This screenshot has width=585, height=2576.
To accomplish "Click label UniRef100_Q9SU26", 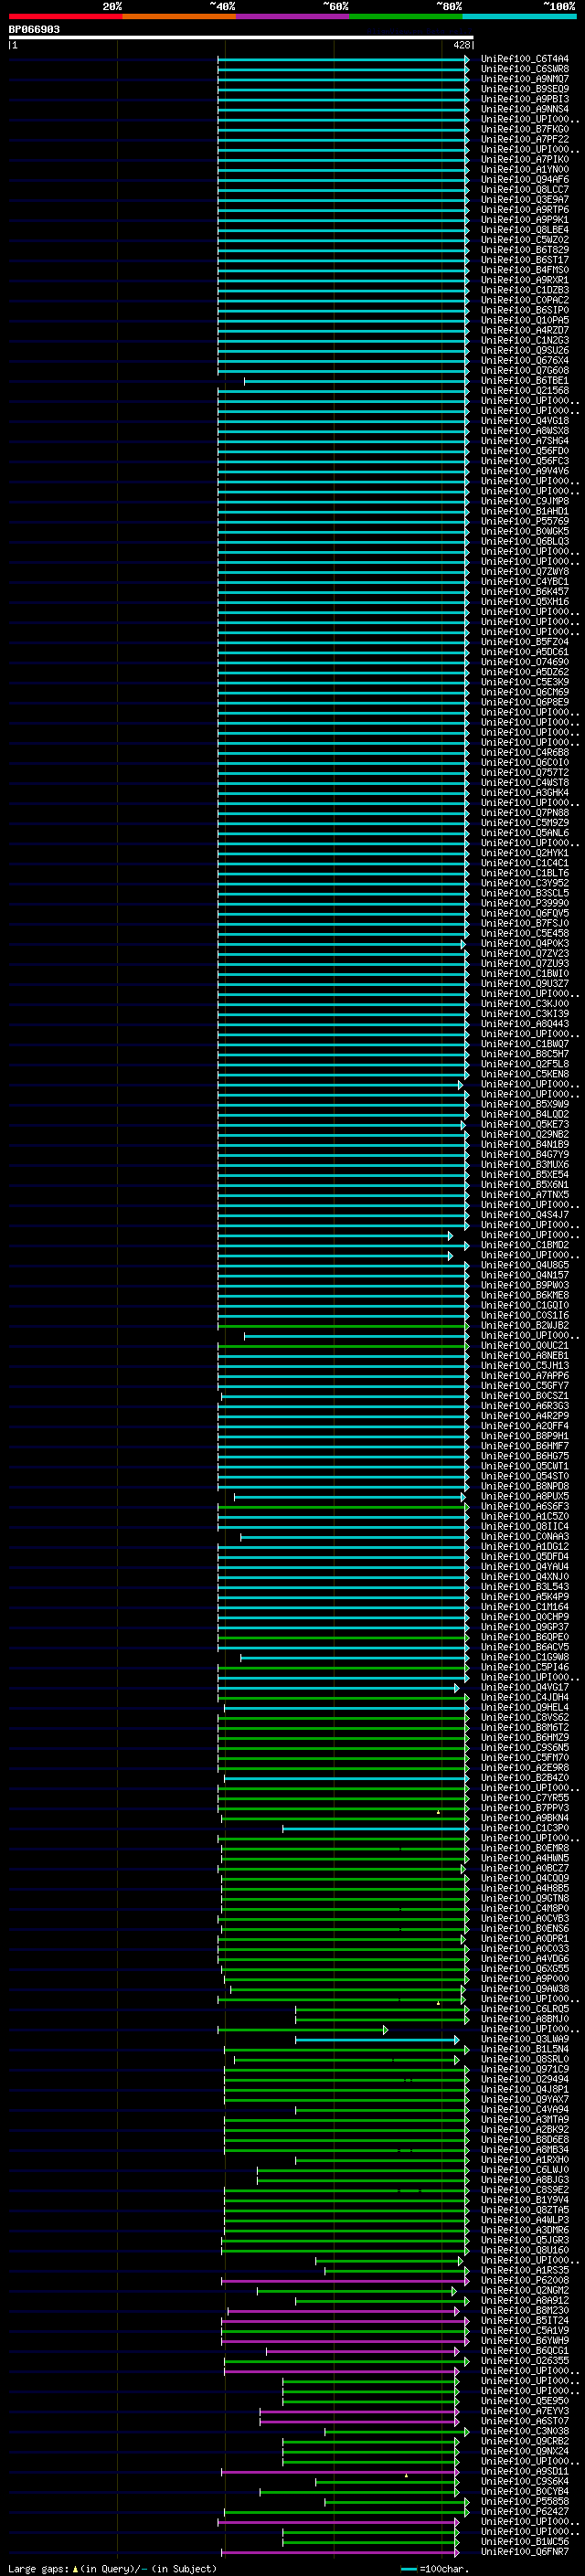I will [525, 351].
